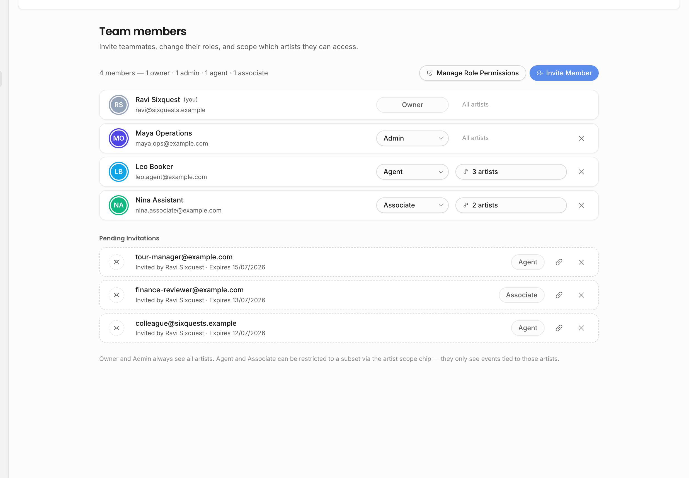Copy invite link for colleague@sixquests.example

pyautogui.click(x=559, y=328)
